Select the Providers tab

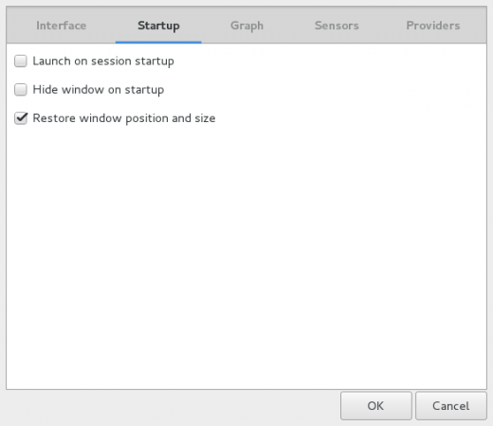433,26
